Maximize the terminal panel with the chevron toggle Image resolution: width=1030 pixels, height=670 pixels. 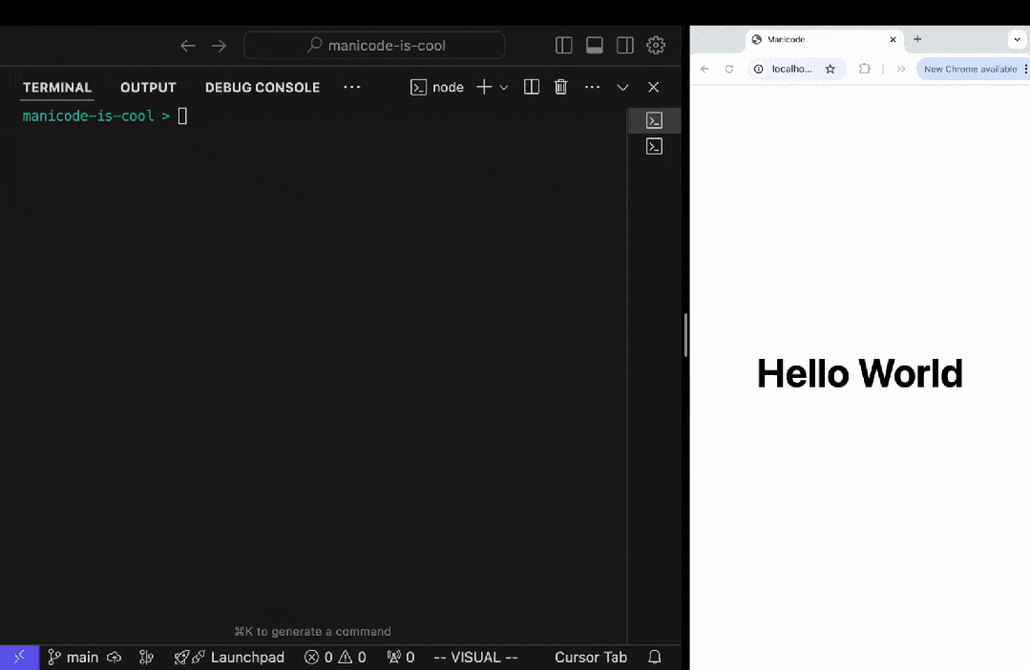pos(622,87)
